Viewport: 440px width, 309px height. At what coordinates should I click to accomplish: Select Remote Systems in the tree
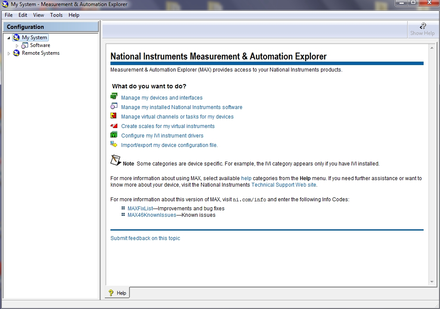pyautogui.click(x=41, y=53)
